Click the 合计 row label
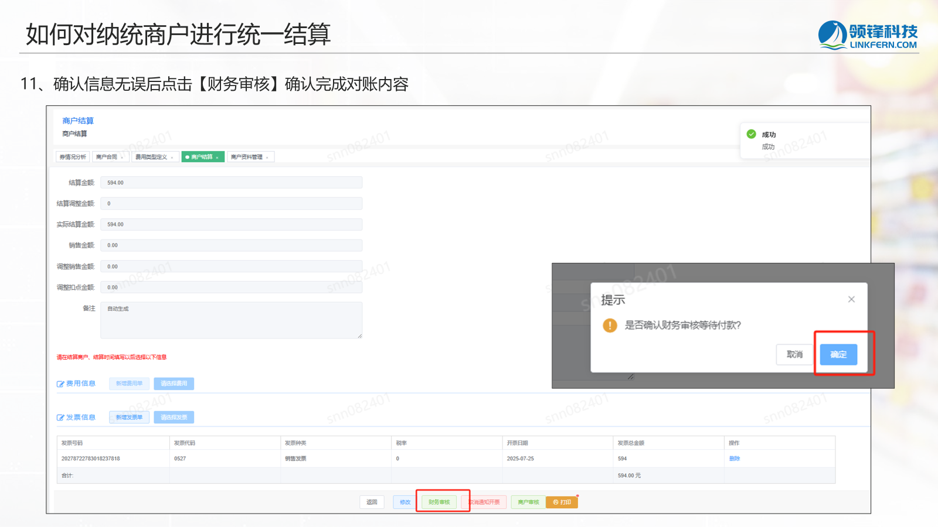938x527 pixels. 67,475
